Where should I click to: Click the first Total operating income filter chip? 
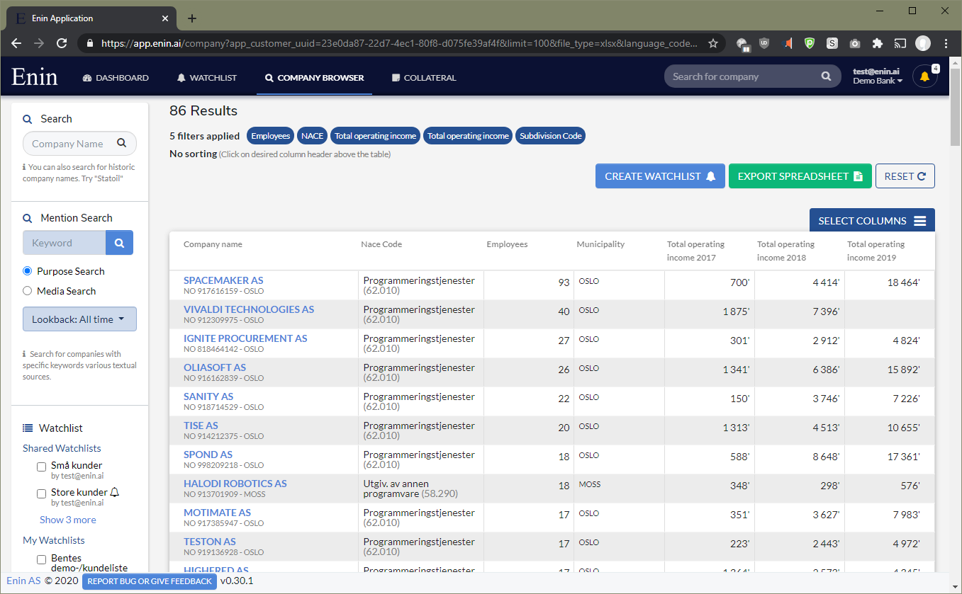click(375, 136)
